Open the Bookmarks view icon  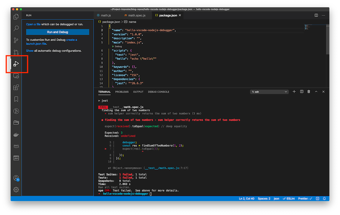click(x=16, y=99)
